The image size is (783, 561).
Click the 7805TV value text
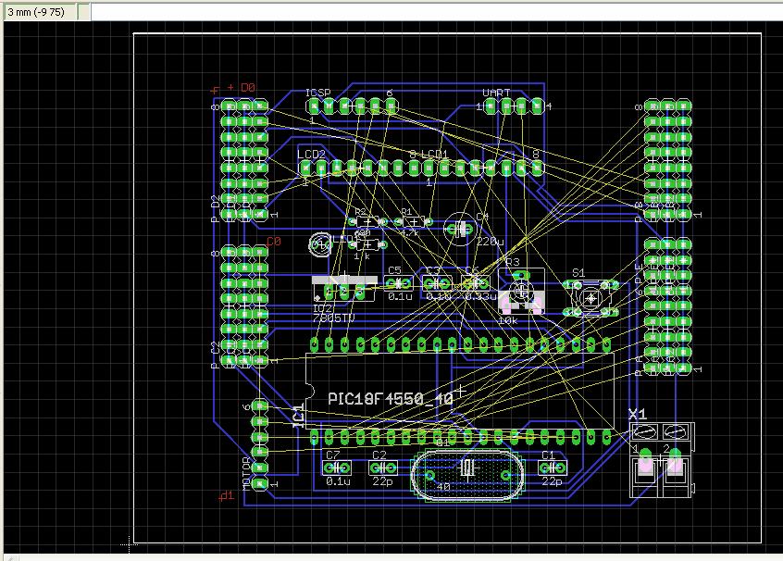click(x=333, y=318)
